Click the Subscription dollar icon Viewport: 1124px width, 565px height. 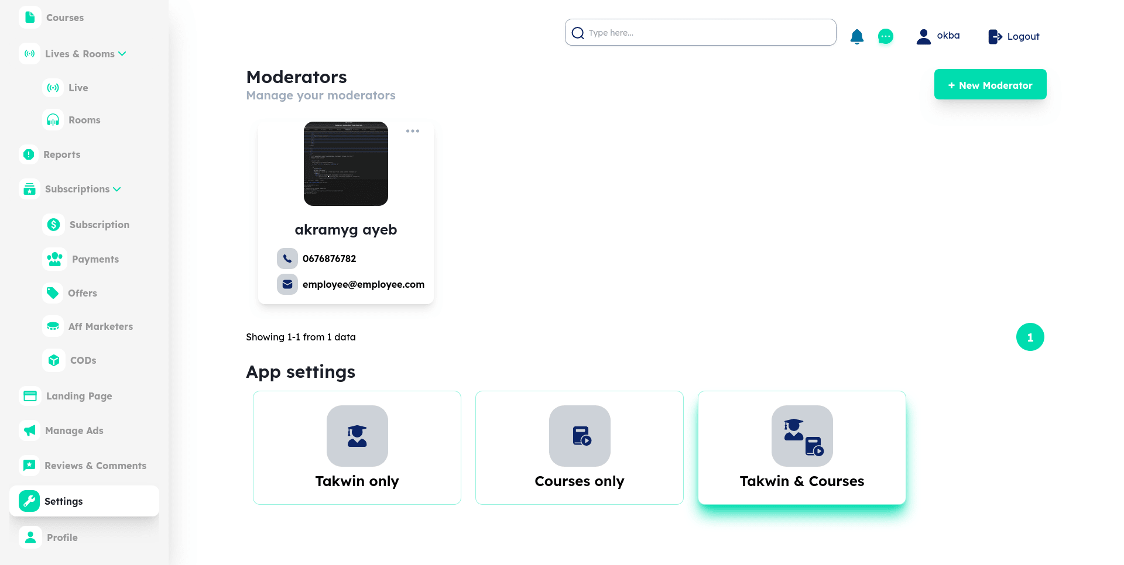(x=54, y=225)
